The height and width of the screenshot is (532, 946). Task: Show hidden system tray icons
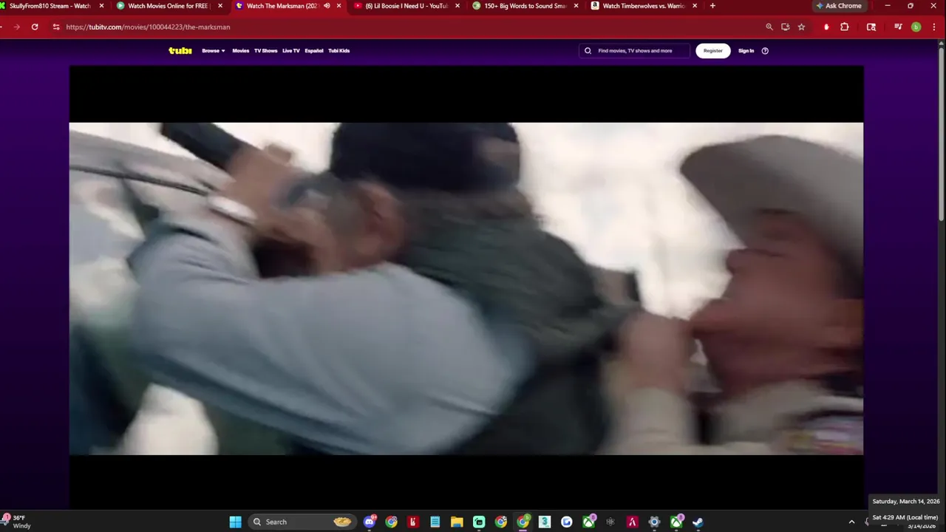click(x=851, y=522)
